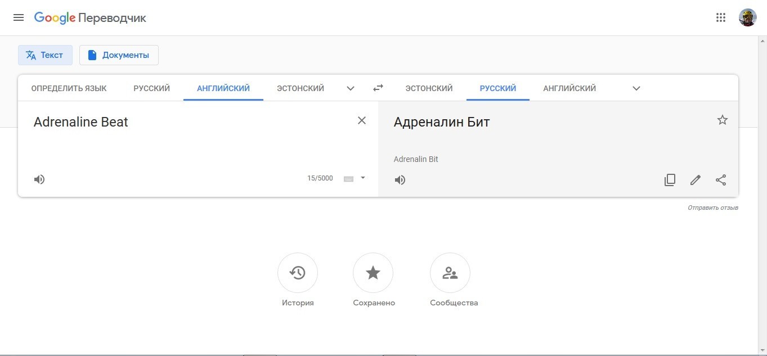
Task: Open the input tools dropdown arrow
Action: pyautogui.click(x=363, y=178)
